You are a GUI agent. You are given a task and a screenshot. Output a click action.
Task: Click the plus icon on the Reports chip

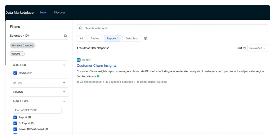click(22, 54)
